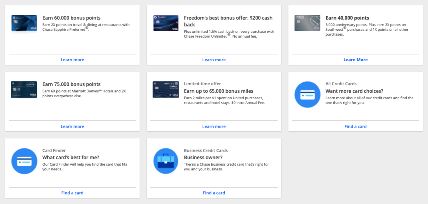Click the 3,000 anniversary points description

click(x=367, y=30)
